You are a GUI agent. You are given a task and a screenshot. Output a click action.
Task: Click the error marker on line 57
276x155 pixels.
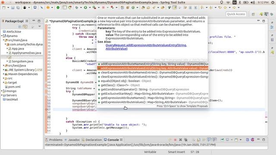[x=46, y=109]
